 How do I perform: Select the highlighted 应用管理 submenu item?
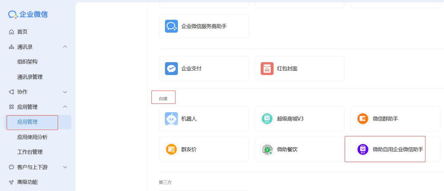pos(38,122)
